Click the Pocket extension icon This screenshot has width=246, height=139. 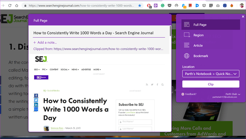(x=169, y=6)
